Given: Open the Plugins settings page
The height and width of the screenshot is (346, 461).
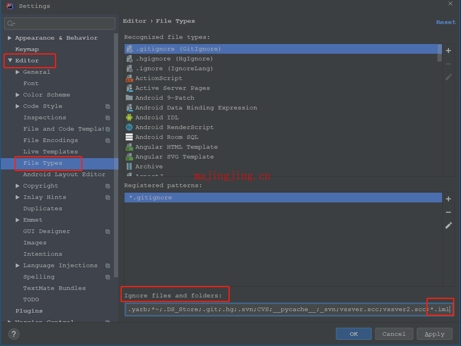Looking at the screenshot, I should [x=29, y=311].
